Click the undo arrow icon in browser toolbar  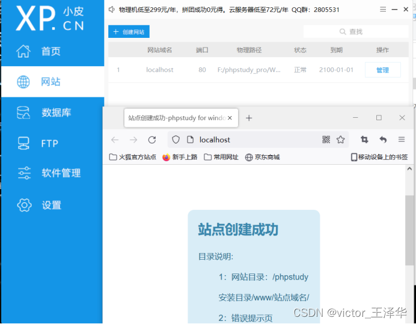pos(383,139)
